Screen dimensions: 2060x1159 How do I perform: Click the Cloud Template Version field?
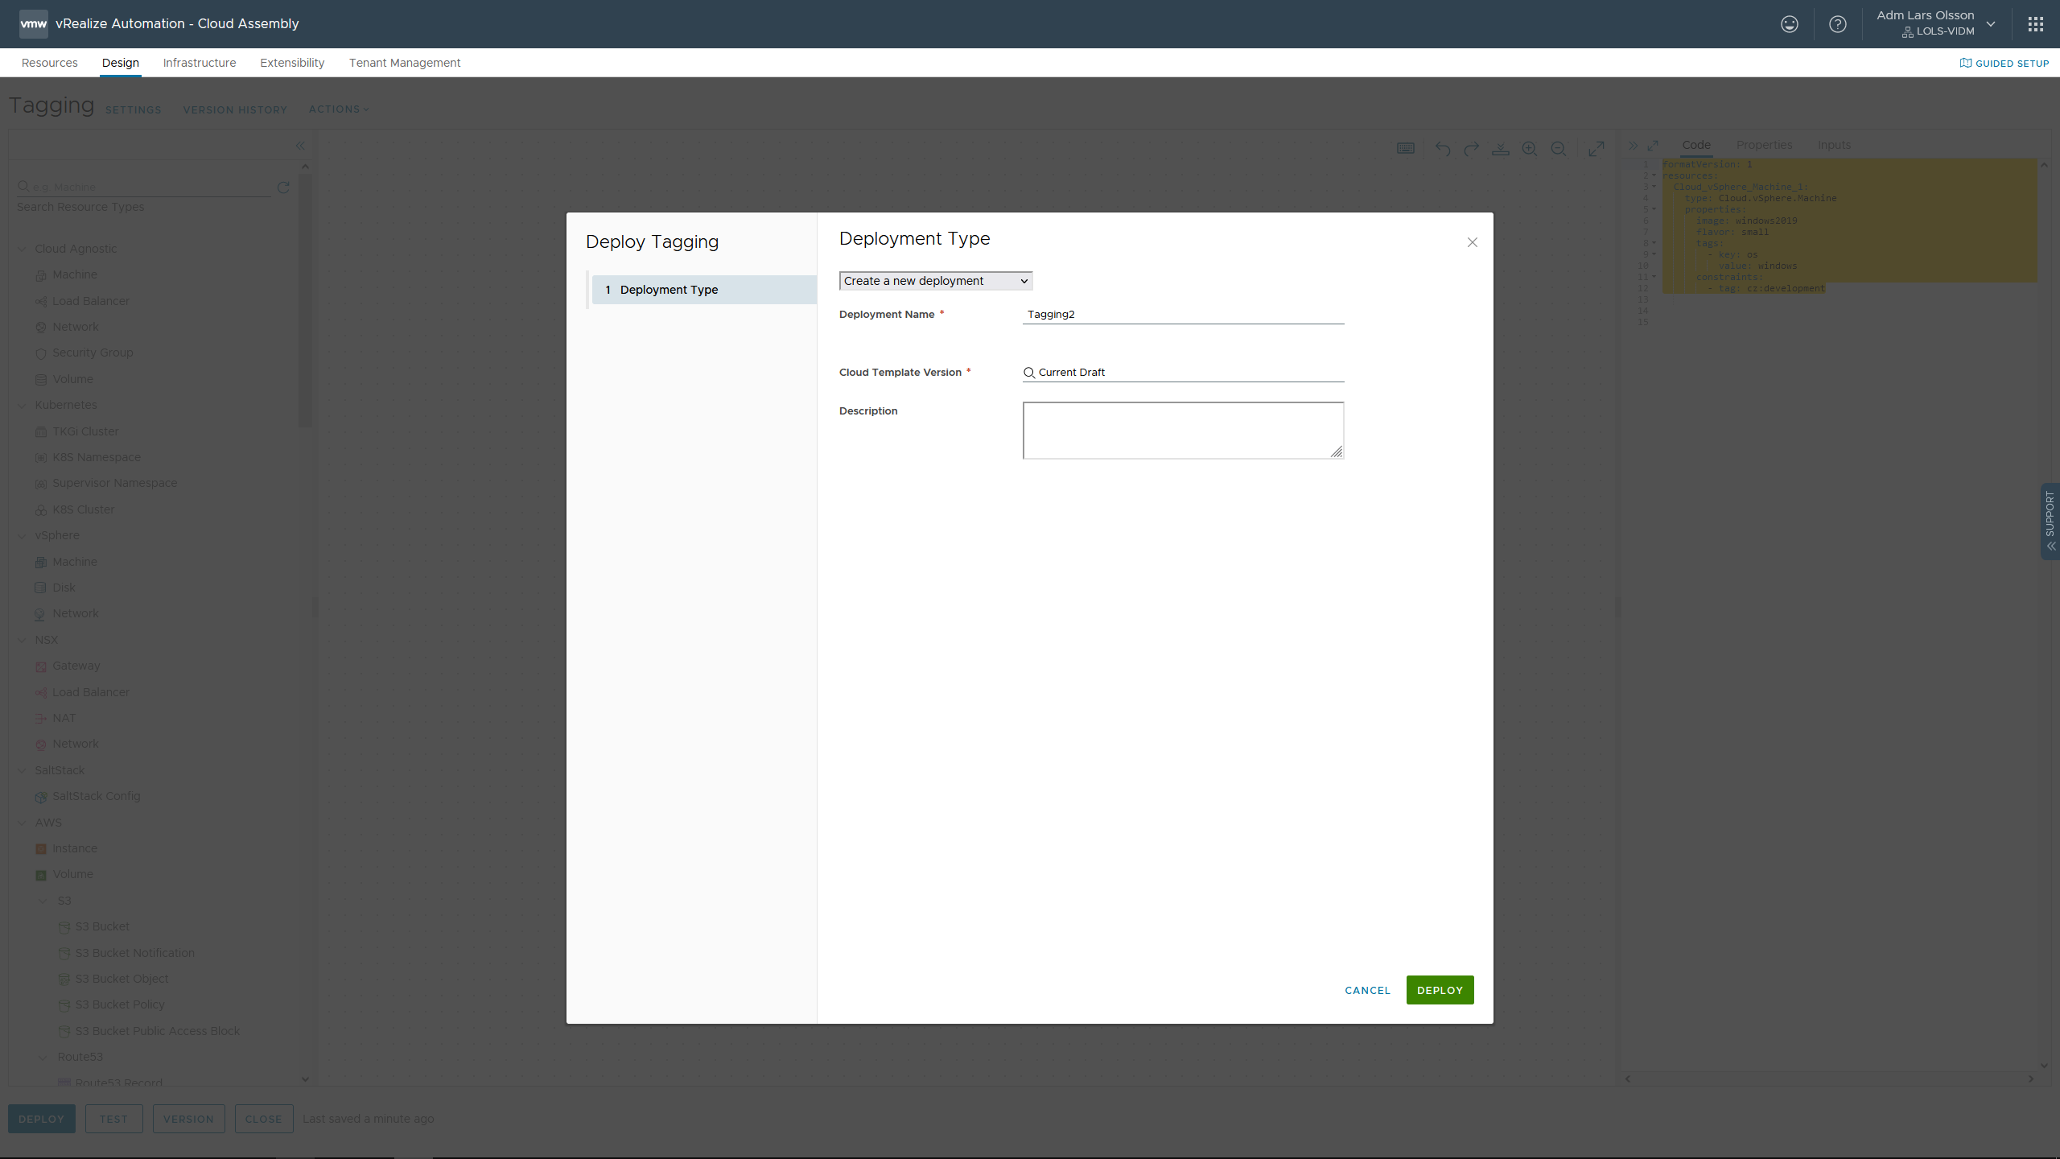(x=1183, y=373)
